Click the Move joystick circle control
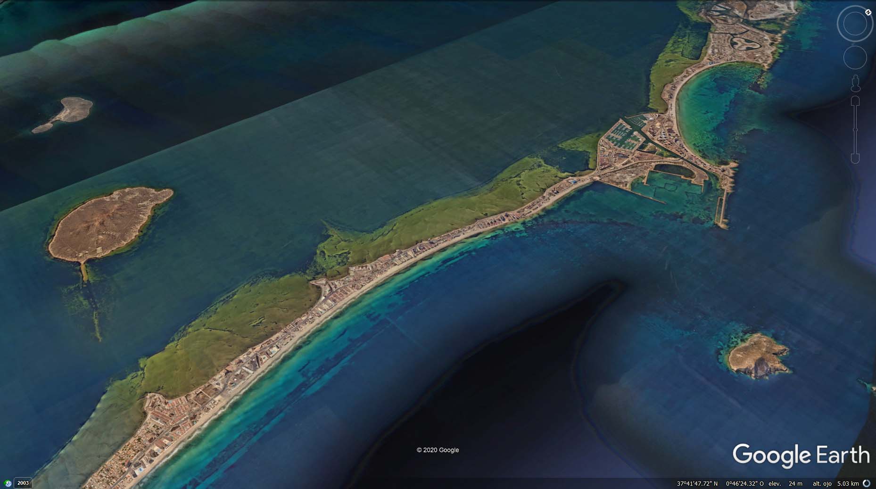The image size is (876, 489). pos(855,58)
